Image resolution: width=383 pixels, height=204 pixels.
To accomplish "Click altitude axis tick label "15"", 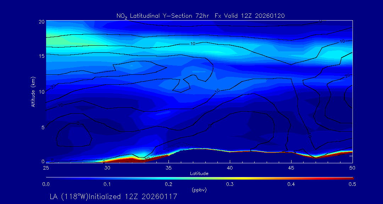I will (x=42, y=56).
